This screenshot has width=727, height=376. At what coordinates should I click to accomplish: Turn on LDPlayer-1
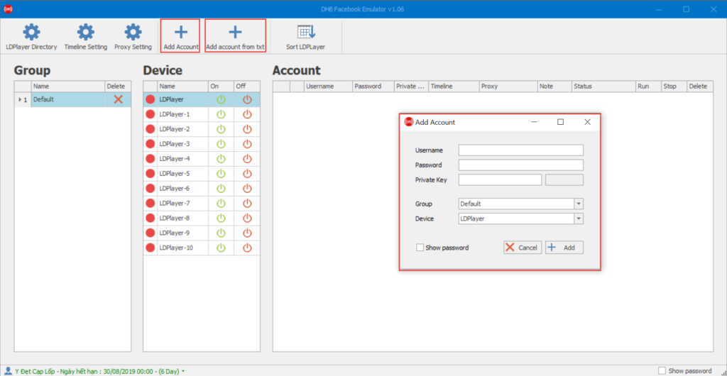click(222, 114)
